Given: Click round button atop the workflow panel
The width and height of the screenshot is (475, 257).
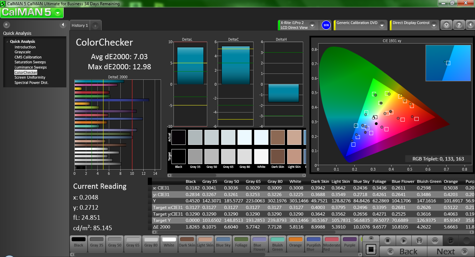Looking at the screenshot, I should (x=7, y=25).
